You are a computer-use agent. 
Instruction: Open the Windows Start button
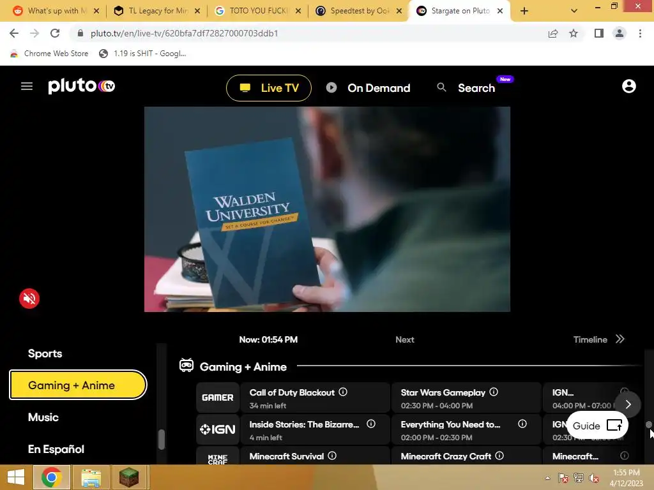pos(16,477)
